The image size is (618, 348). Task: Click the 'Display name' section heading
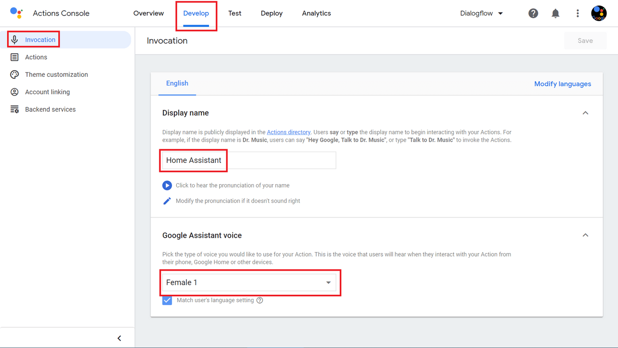pyautogui.click(x=185, y=113)
